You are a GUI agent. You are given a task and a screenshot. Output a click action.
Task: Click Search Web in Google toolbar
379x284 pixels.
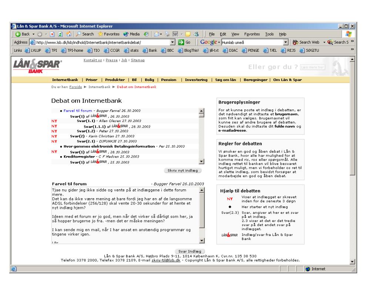point(306,42)
